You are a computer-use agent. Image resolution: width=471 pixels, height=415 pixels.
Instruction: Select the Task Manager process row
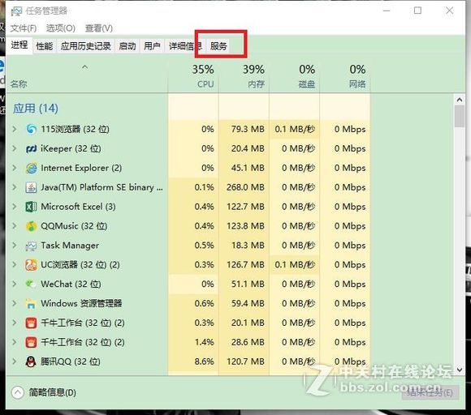pos(188,246)
